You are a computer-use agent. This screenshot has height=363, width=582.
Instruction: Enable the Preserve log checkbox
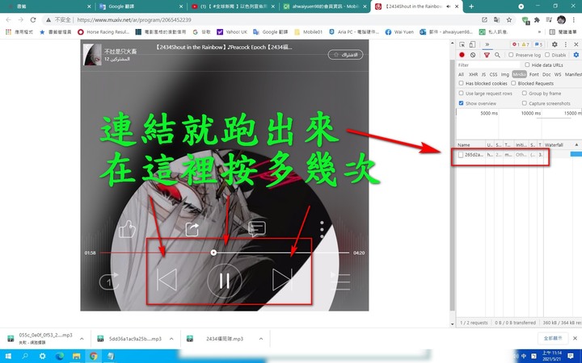pos(511,55)
